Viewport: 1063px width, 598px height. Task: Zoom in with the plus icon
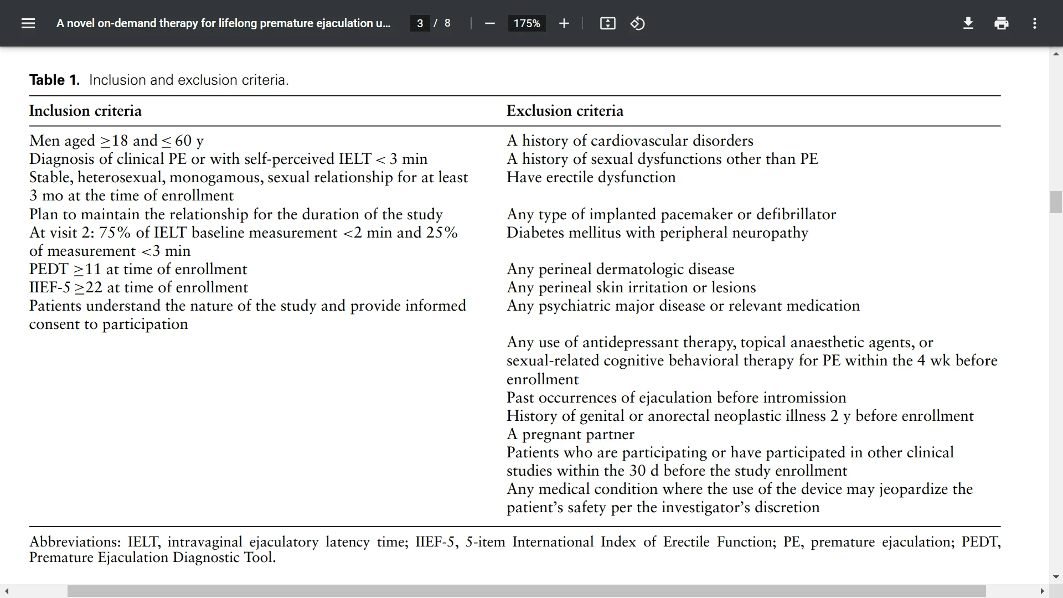click(564, 23)
